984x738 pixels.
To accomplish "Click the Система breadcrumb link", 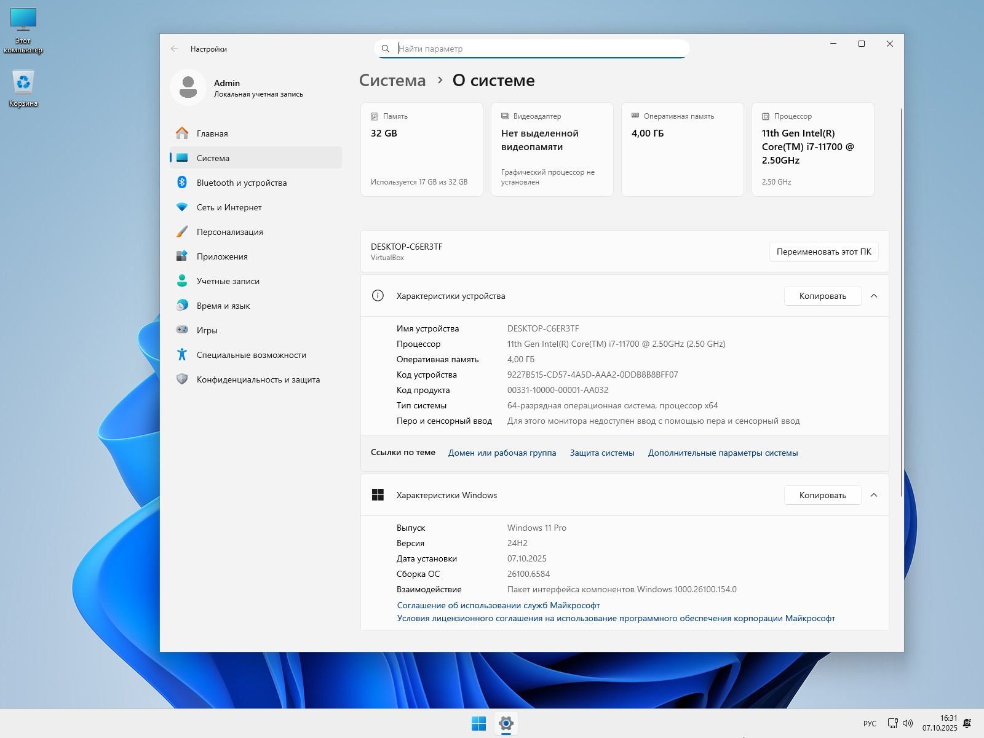I will (392, 81).
